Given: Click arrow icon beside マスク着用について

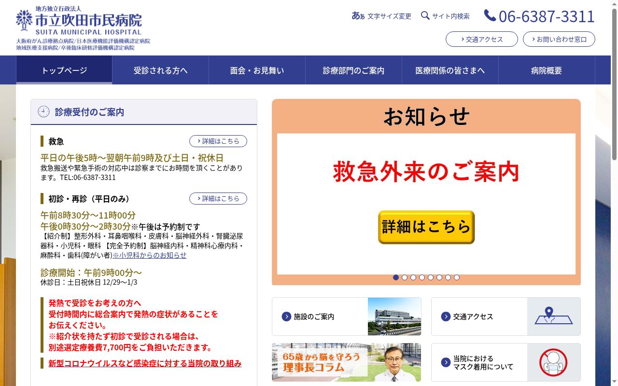Looking at the screenshot, I should [446, 362].
